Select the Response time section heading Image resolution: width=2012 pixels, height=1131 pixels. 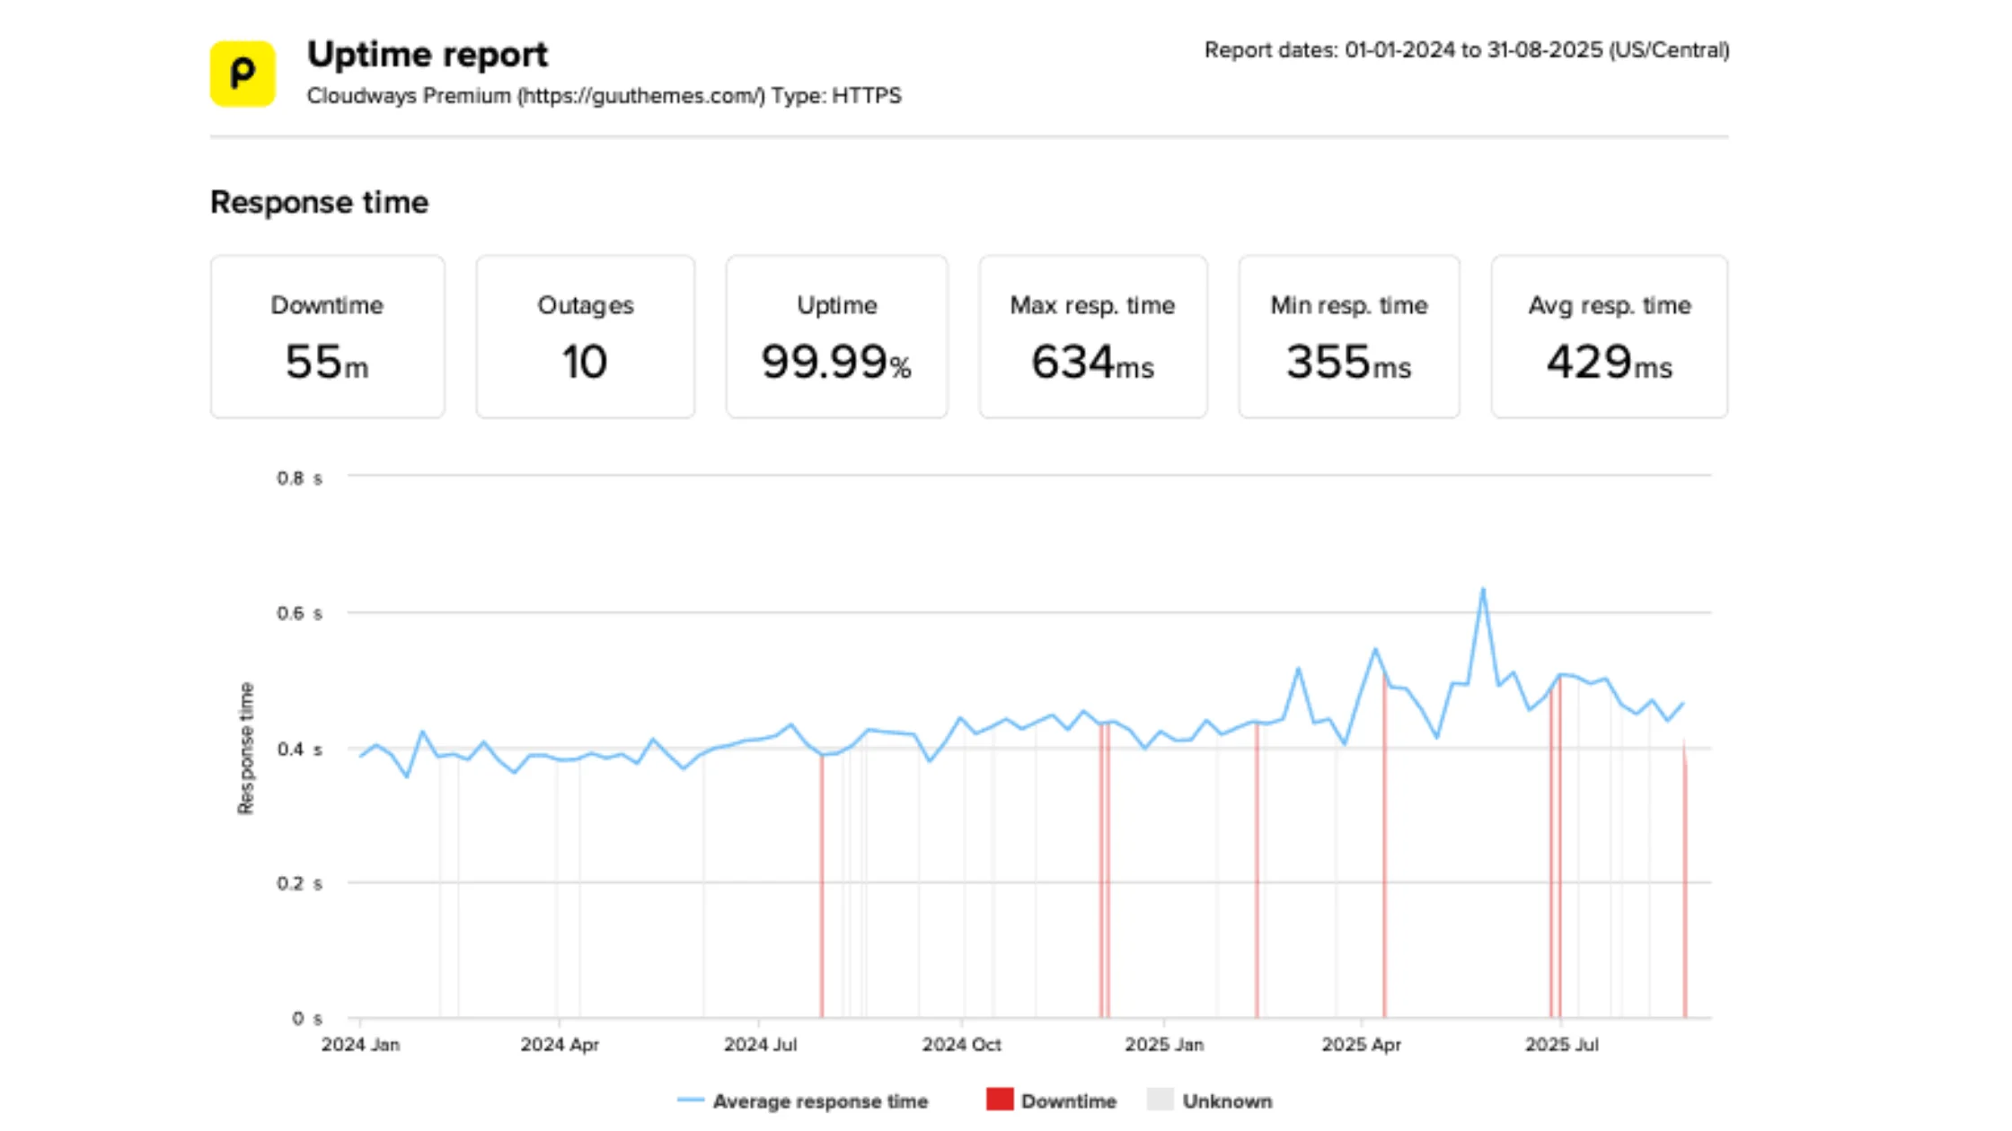(x=319, y=203)
